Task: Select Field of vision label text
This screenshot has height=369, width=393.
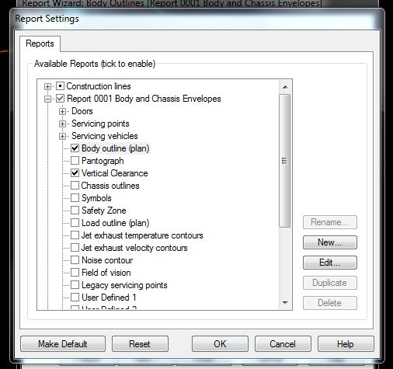Action: tap(106, 273)
